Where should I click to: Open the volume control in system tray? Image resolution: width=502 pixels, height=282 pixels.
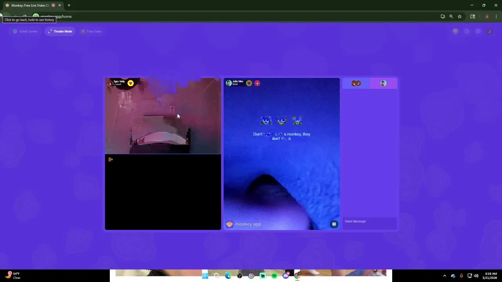click(476, 276)
